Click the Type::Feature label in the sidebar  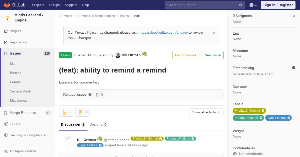pos(278,118)
